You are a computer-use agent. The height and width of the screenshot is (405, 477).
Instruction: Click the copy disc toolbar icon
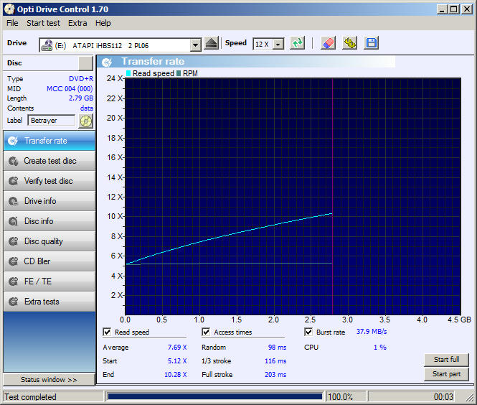350,43
